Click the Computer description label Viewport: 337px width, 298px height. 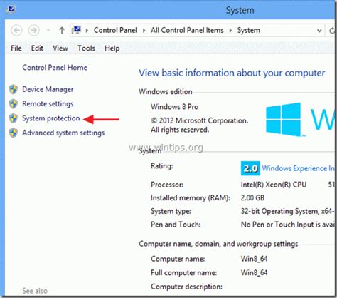(x=186, y=287)
